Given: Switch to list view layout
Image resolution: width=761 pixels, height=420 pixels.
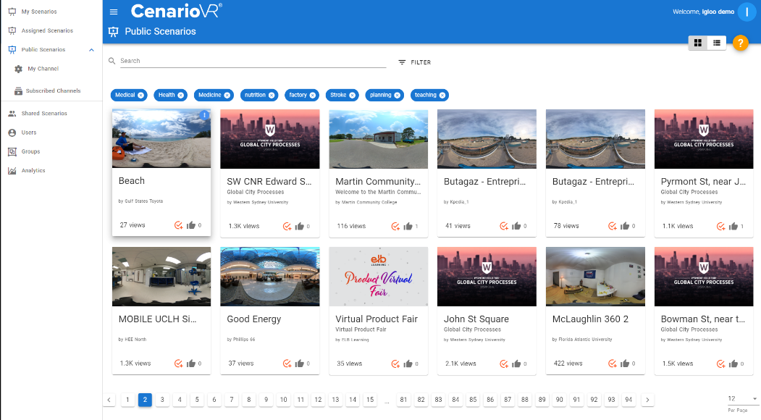Looking at the screenshot, I should (717, 43).
